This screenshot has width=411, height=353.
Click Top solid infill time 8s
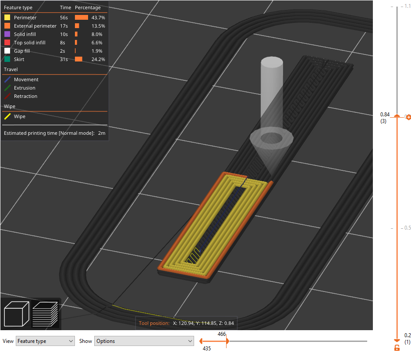point(62,43)
